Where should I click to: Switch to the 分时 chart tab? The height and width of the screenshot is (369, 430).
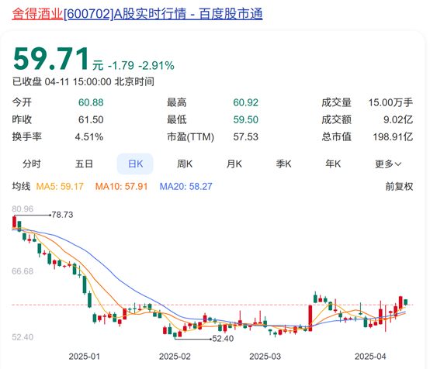pos(32,164)
